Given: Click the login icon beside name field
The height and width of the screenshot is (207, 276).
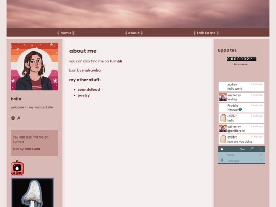Looking at the screenshot, I should [x=261, y=155].
